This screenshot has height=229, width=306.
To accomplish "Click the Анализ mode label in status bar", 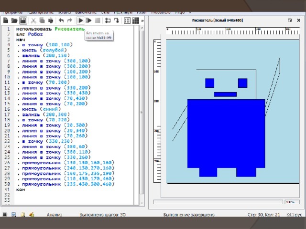I will (x=54, y=215).
